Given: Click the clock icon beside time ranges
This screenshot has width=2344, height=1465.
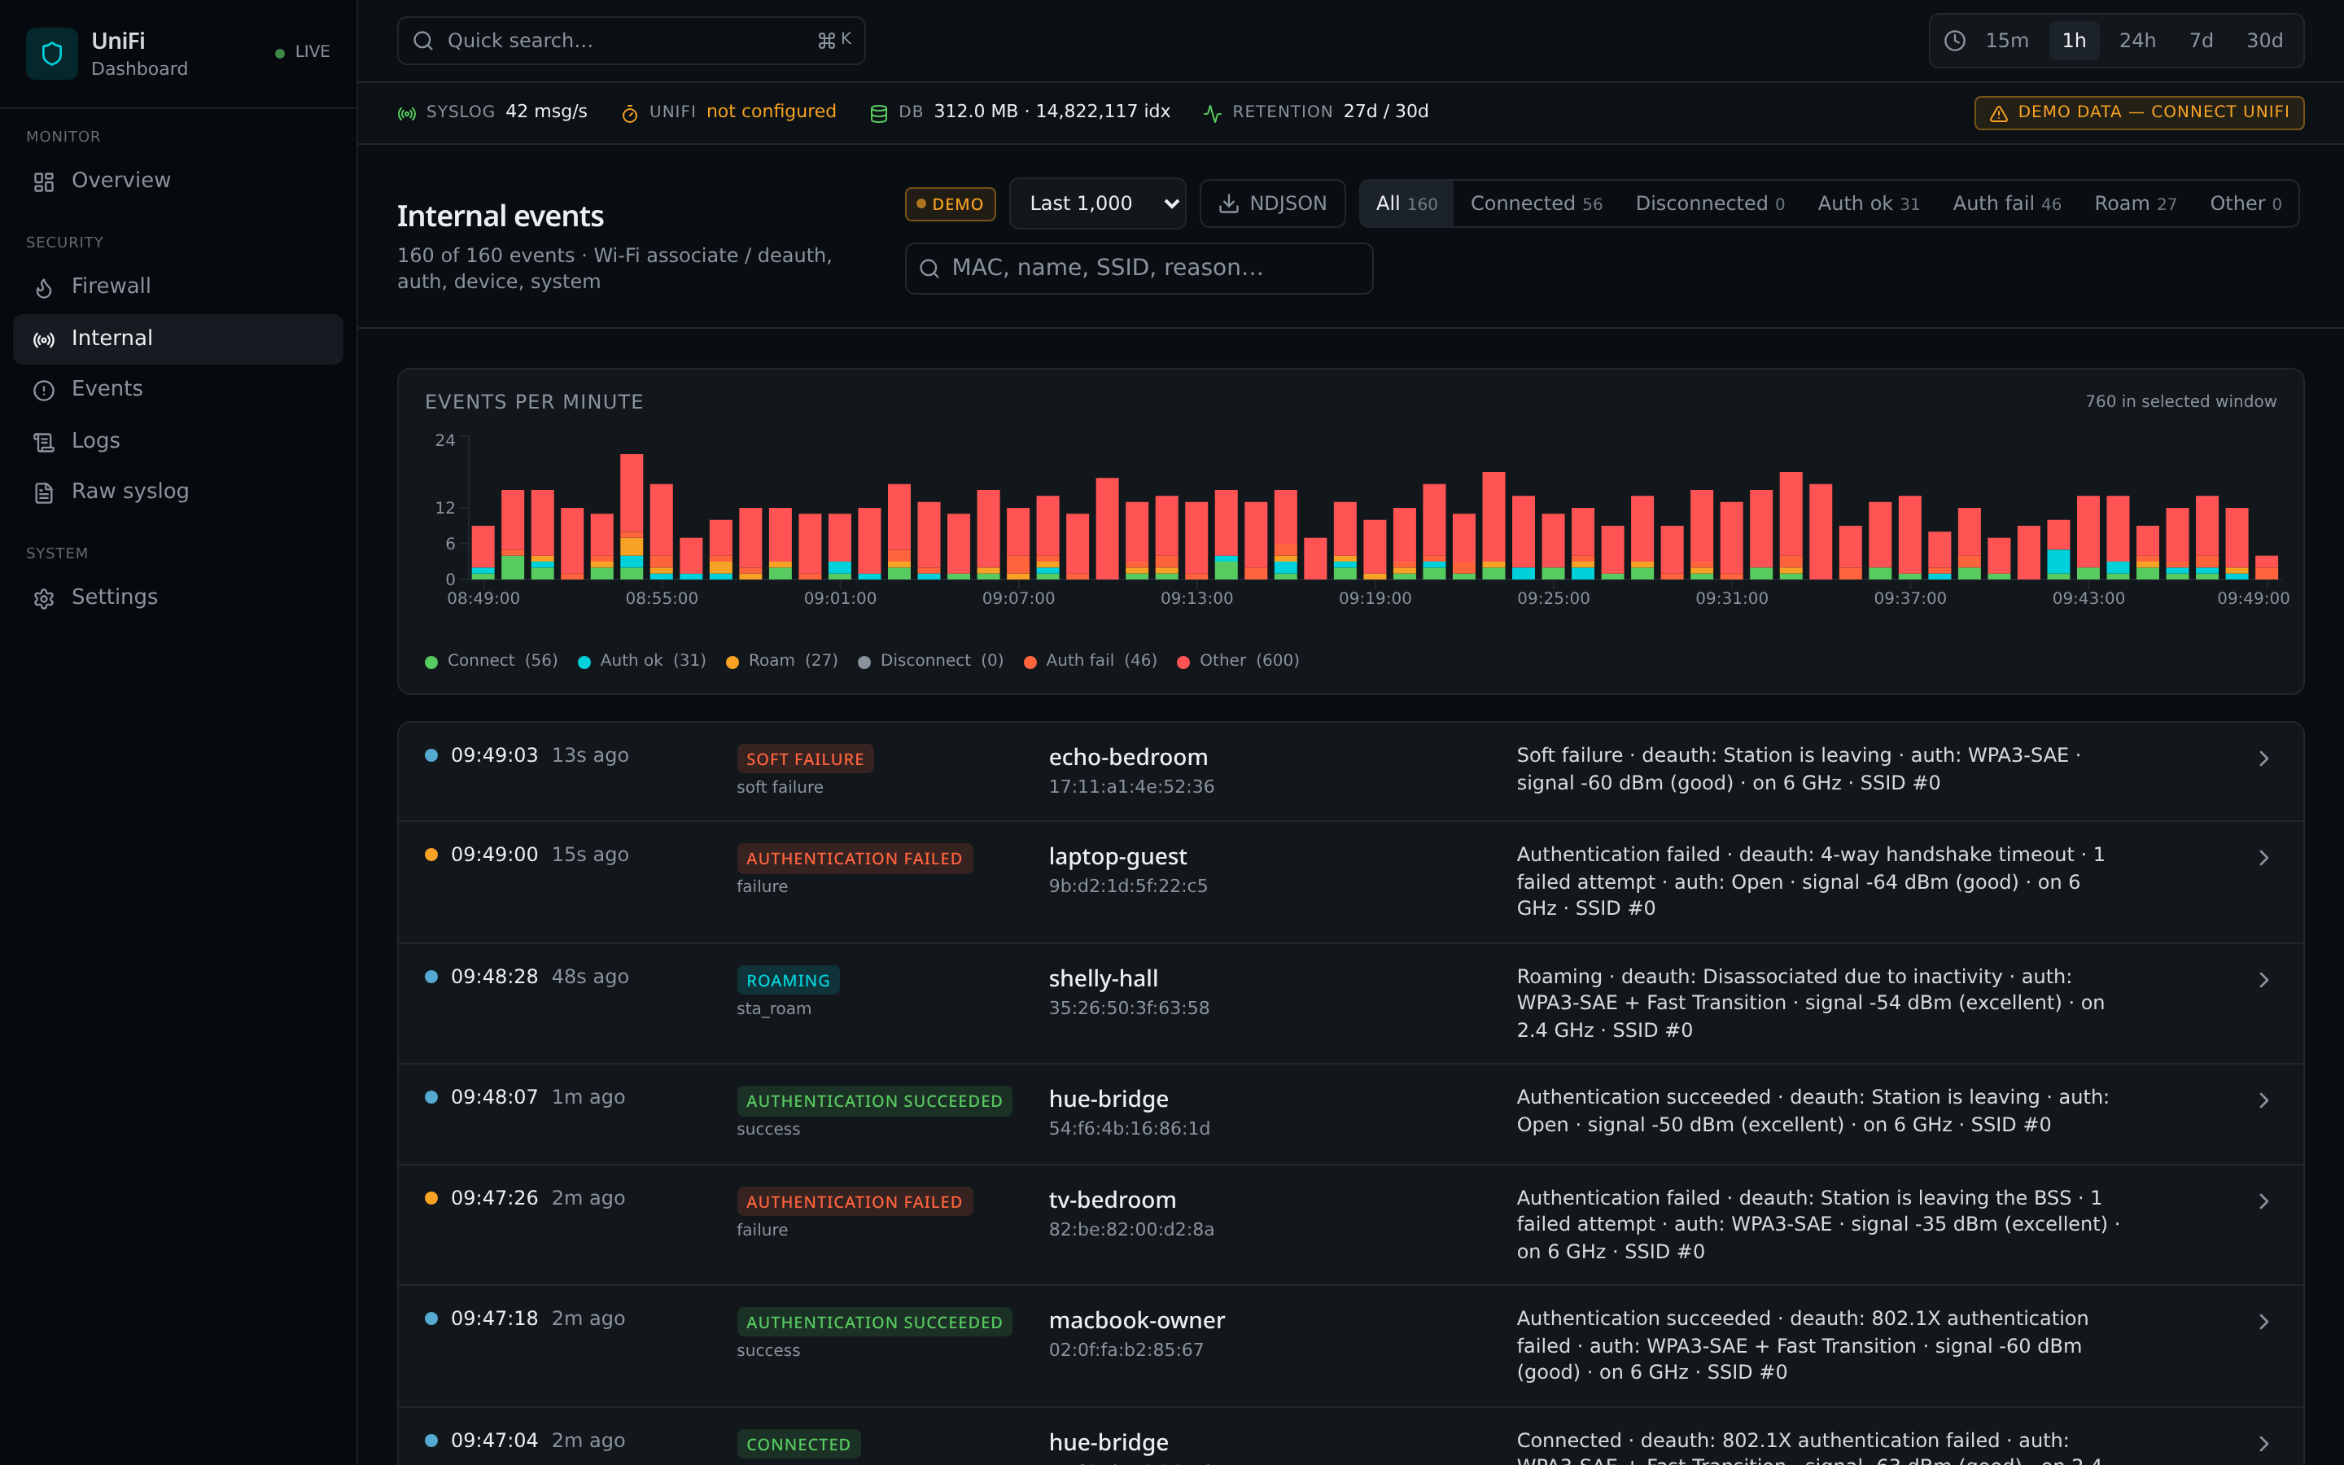Looking at the screenshot, I should pyautogui.click(x=1955, y=41).
